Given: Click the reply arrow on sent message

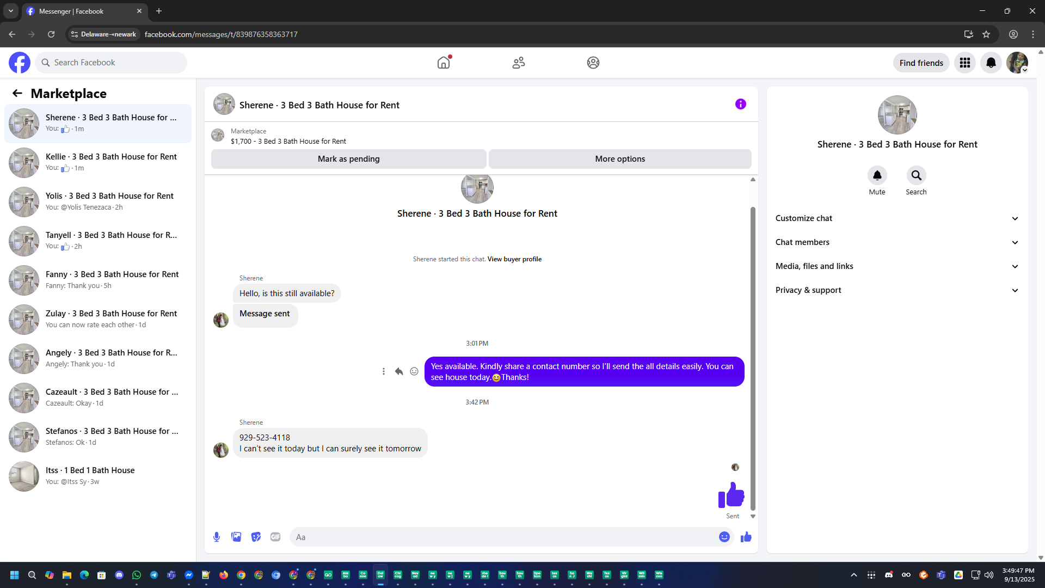Looking at the screenshot, I should (x=399, y=371).
